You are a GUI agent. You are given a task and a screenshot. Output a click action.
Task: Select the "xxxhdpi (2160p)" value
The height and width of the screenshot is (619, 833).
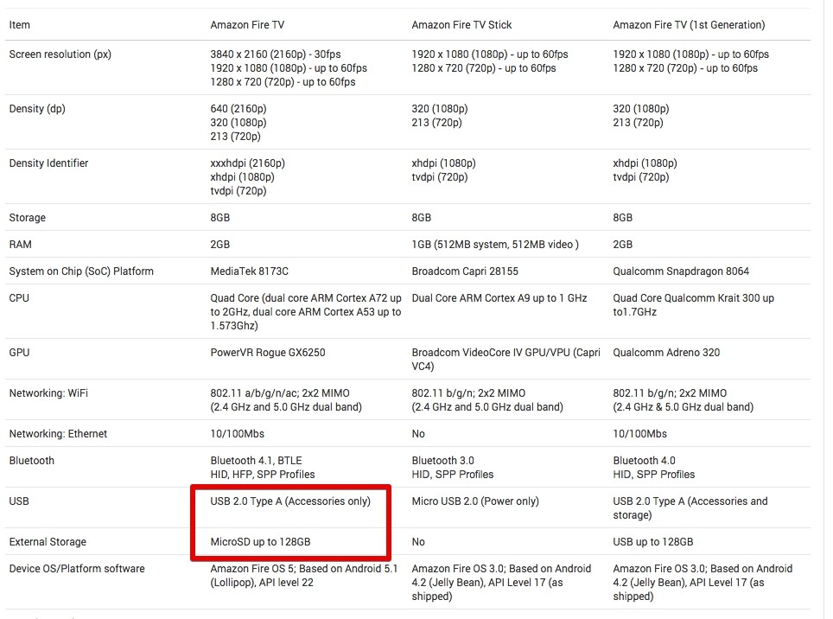248,163
